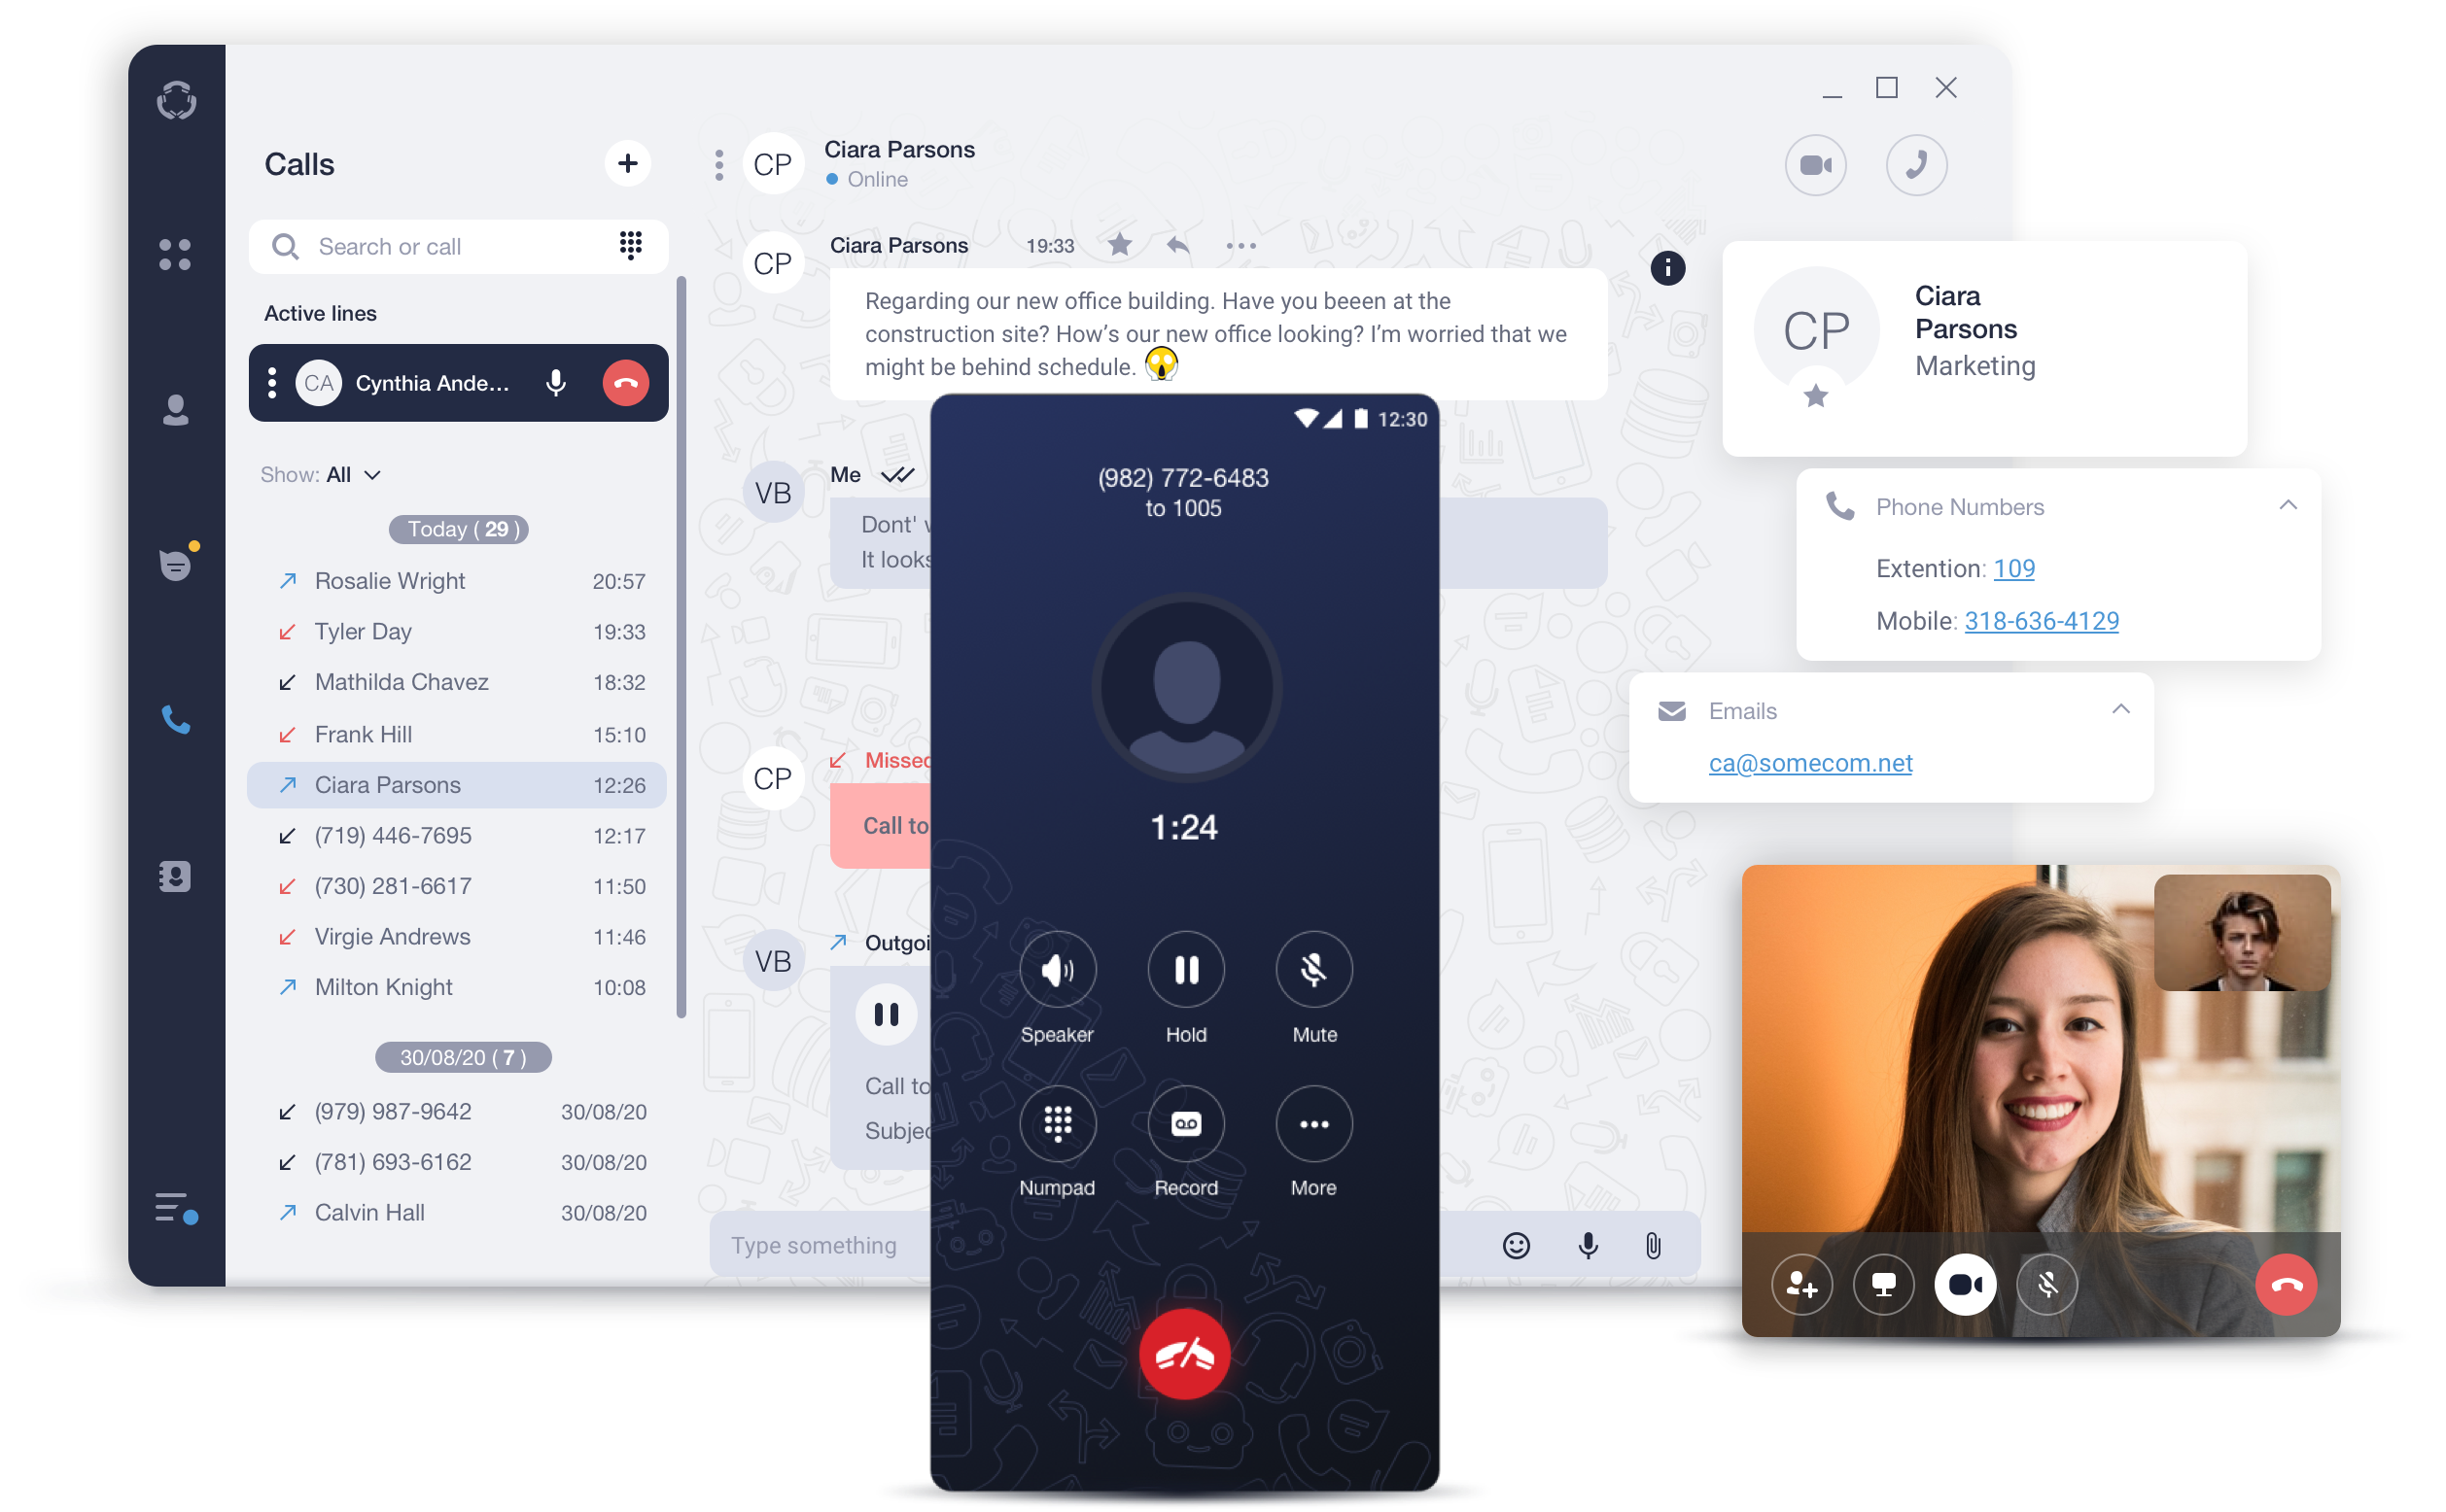Click the phone call icon in toolbar
The height and width of the screenshot is (1512, 2446).
coord(175,717)
